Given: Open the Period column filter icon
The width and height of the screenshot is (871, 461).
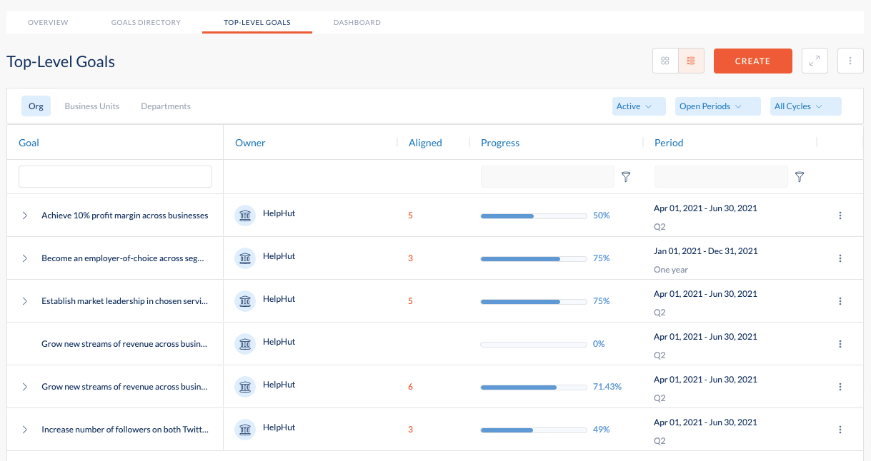Looking at the screenshot, I should pos(799,176).
